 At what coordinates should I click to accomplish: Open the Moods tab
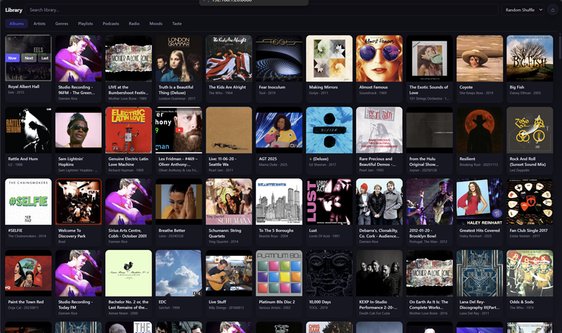click(x=156, y=24)
